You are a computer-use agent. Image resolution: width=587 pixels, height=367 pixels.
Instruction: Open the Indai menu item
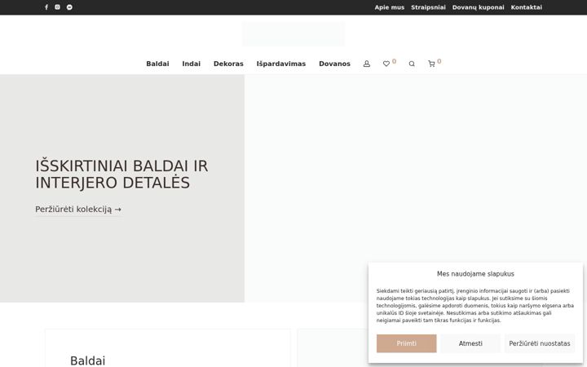point(192,64)
